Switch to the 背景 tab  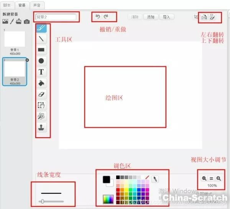point(22,5)
